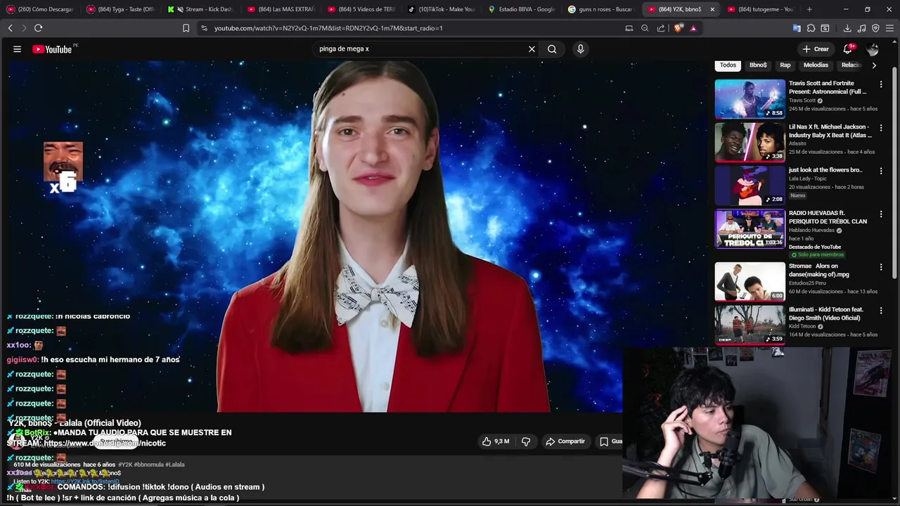This screenshot has height=506, width=900.
Task: Open the media control music note icon
Action: [862, 28]
